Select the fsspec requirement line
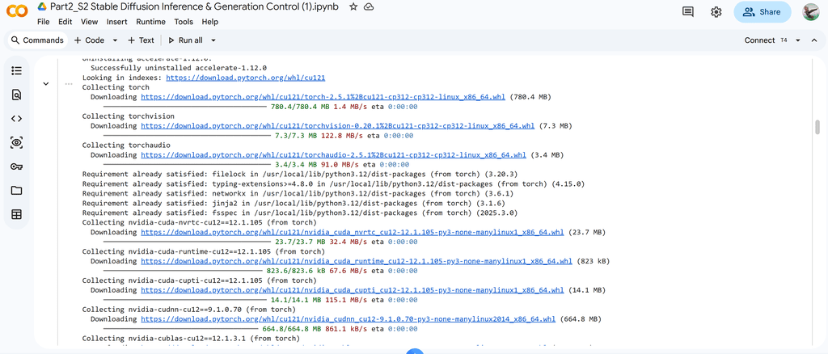Screen dimensions: 828x354 [x=300, y=213]
